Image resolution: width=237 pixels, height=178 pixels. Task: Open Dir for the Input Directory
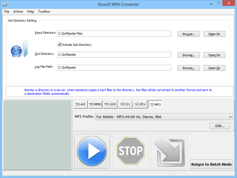coord(214,34)
